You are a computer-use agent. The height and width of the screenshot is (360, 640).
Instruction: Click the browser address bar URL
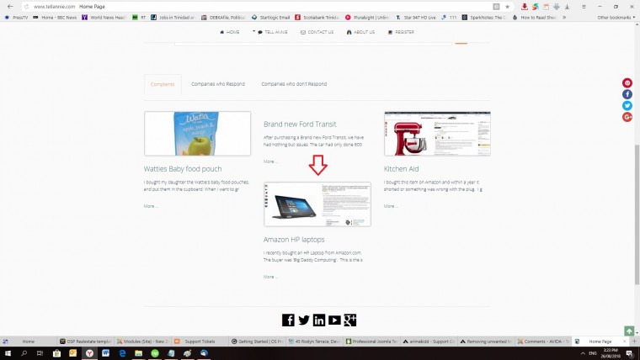pos(54,7)
